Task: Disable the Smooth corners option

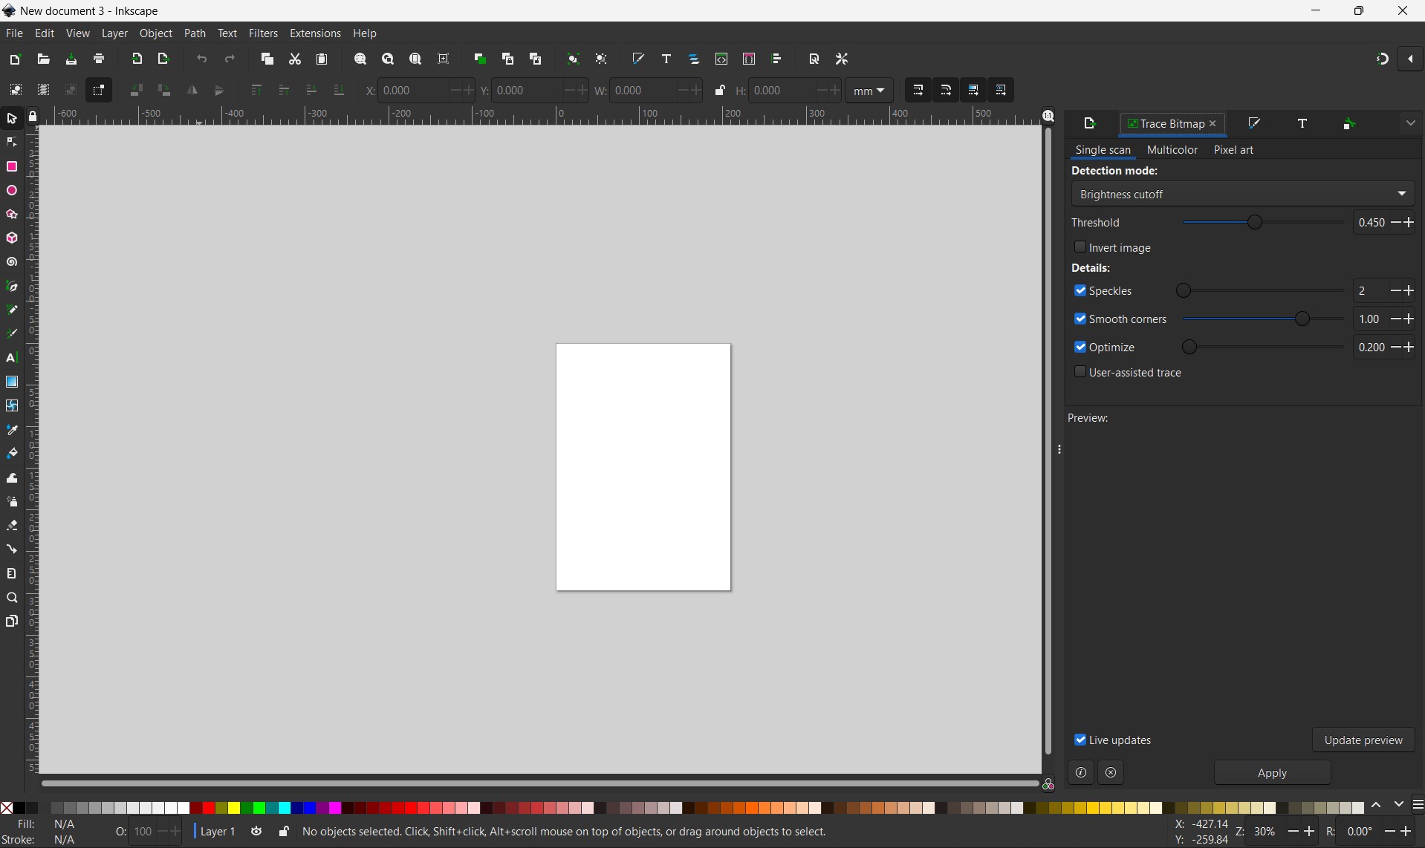Action: tap(1082, 319)
